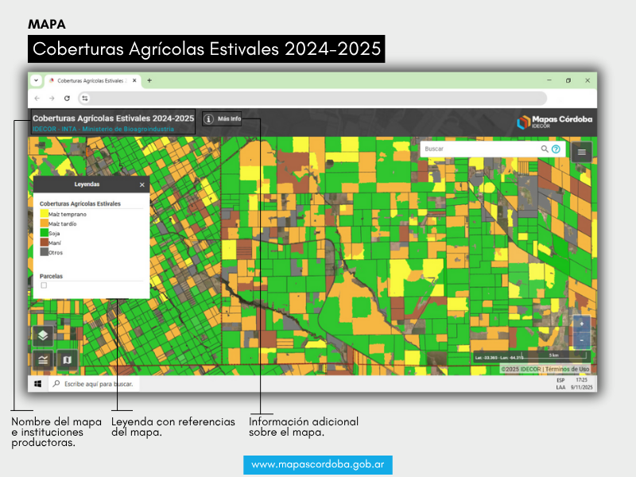Viewport: 636px width, 477px height.
Task: Click the magnifier search icon
Action: [x=545, y=149]
